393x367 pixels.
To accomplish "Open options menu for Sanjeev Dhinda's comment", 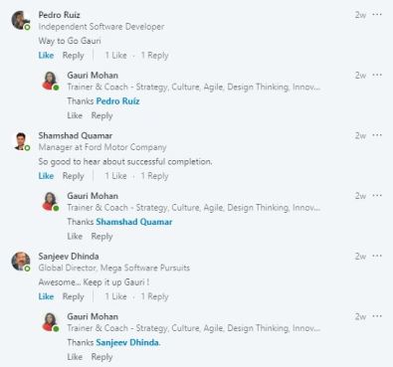I will (x=377, y=256).
